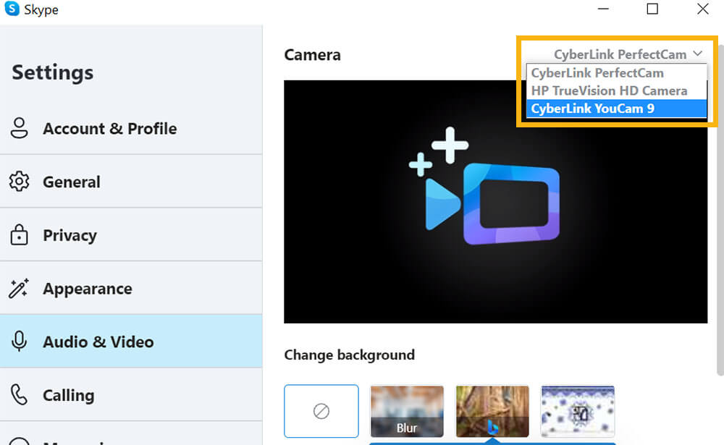Viewport: 724px width, 445px height.
Task: Open Appearance settings
Action: (x=131, y=289)
